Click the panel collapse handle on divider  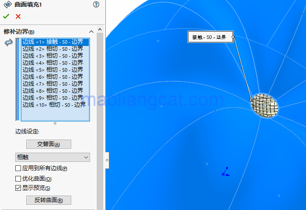107,160
